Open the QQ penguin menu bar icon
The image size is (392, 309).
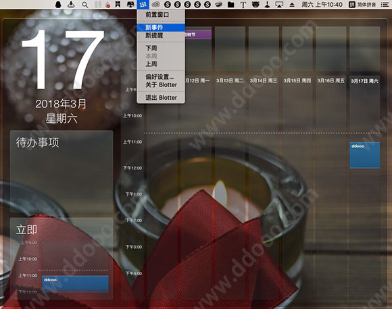58,5
